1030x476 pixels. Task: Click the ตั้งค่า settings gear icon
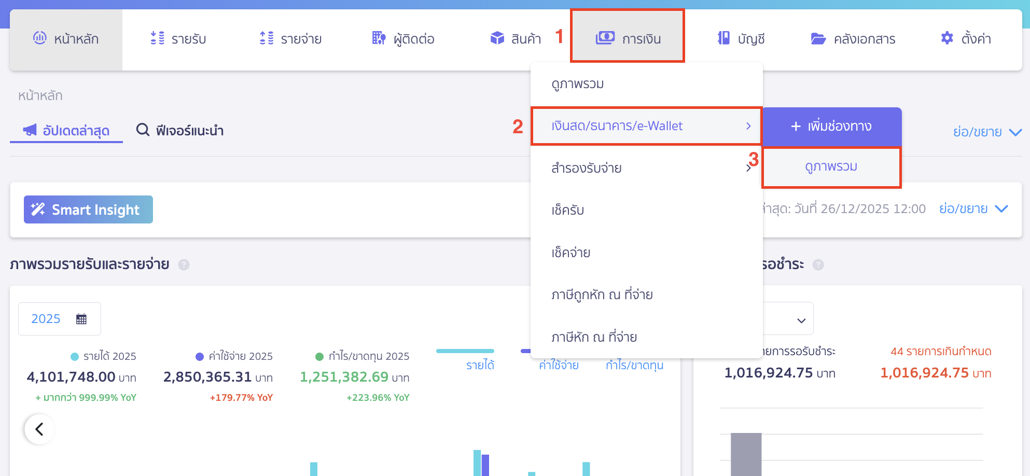tap(947, 38)
